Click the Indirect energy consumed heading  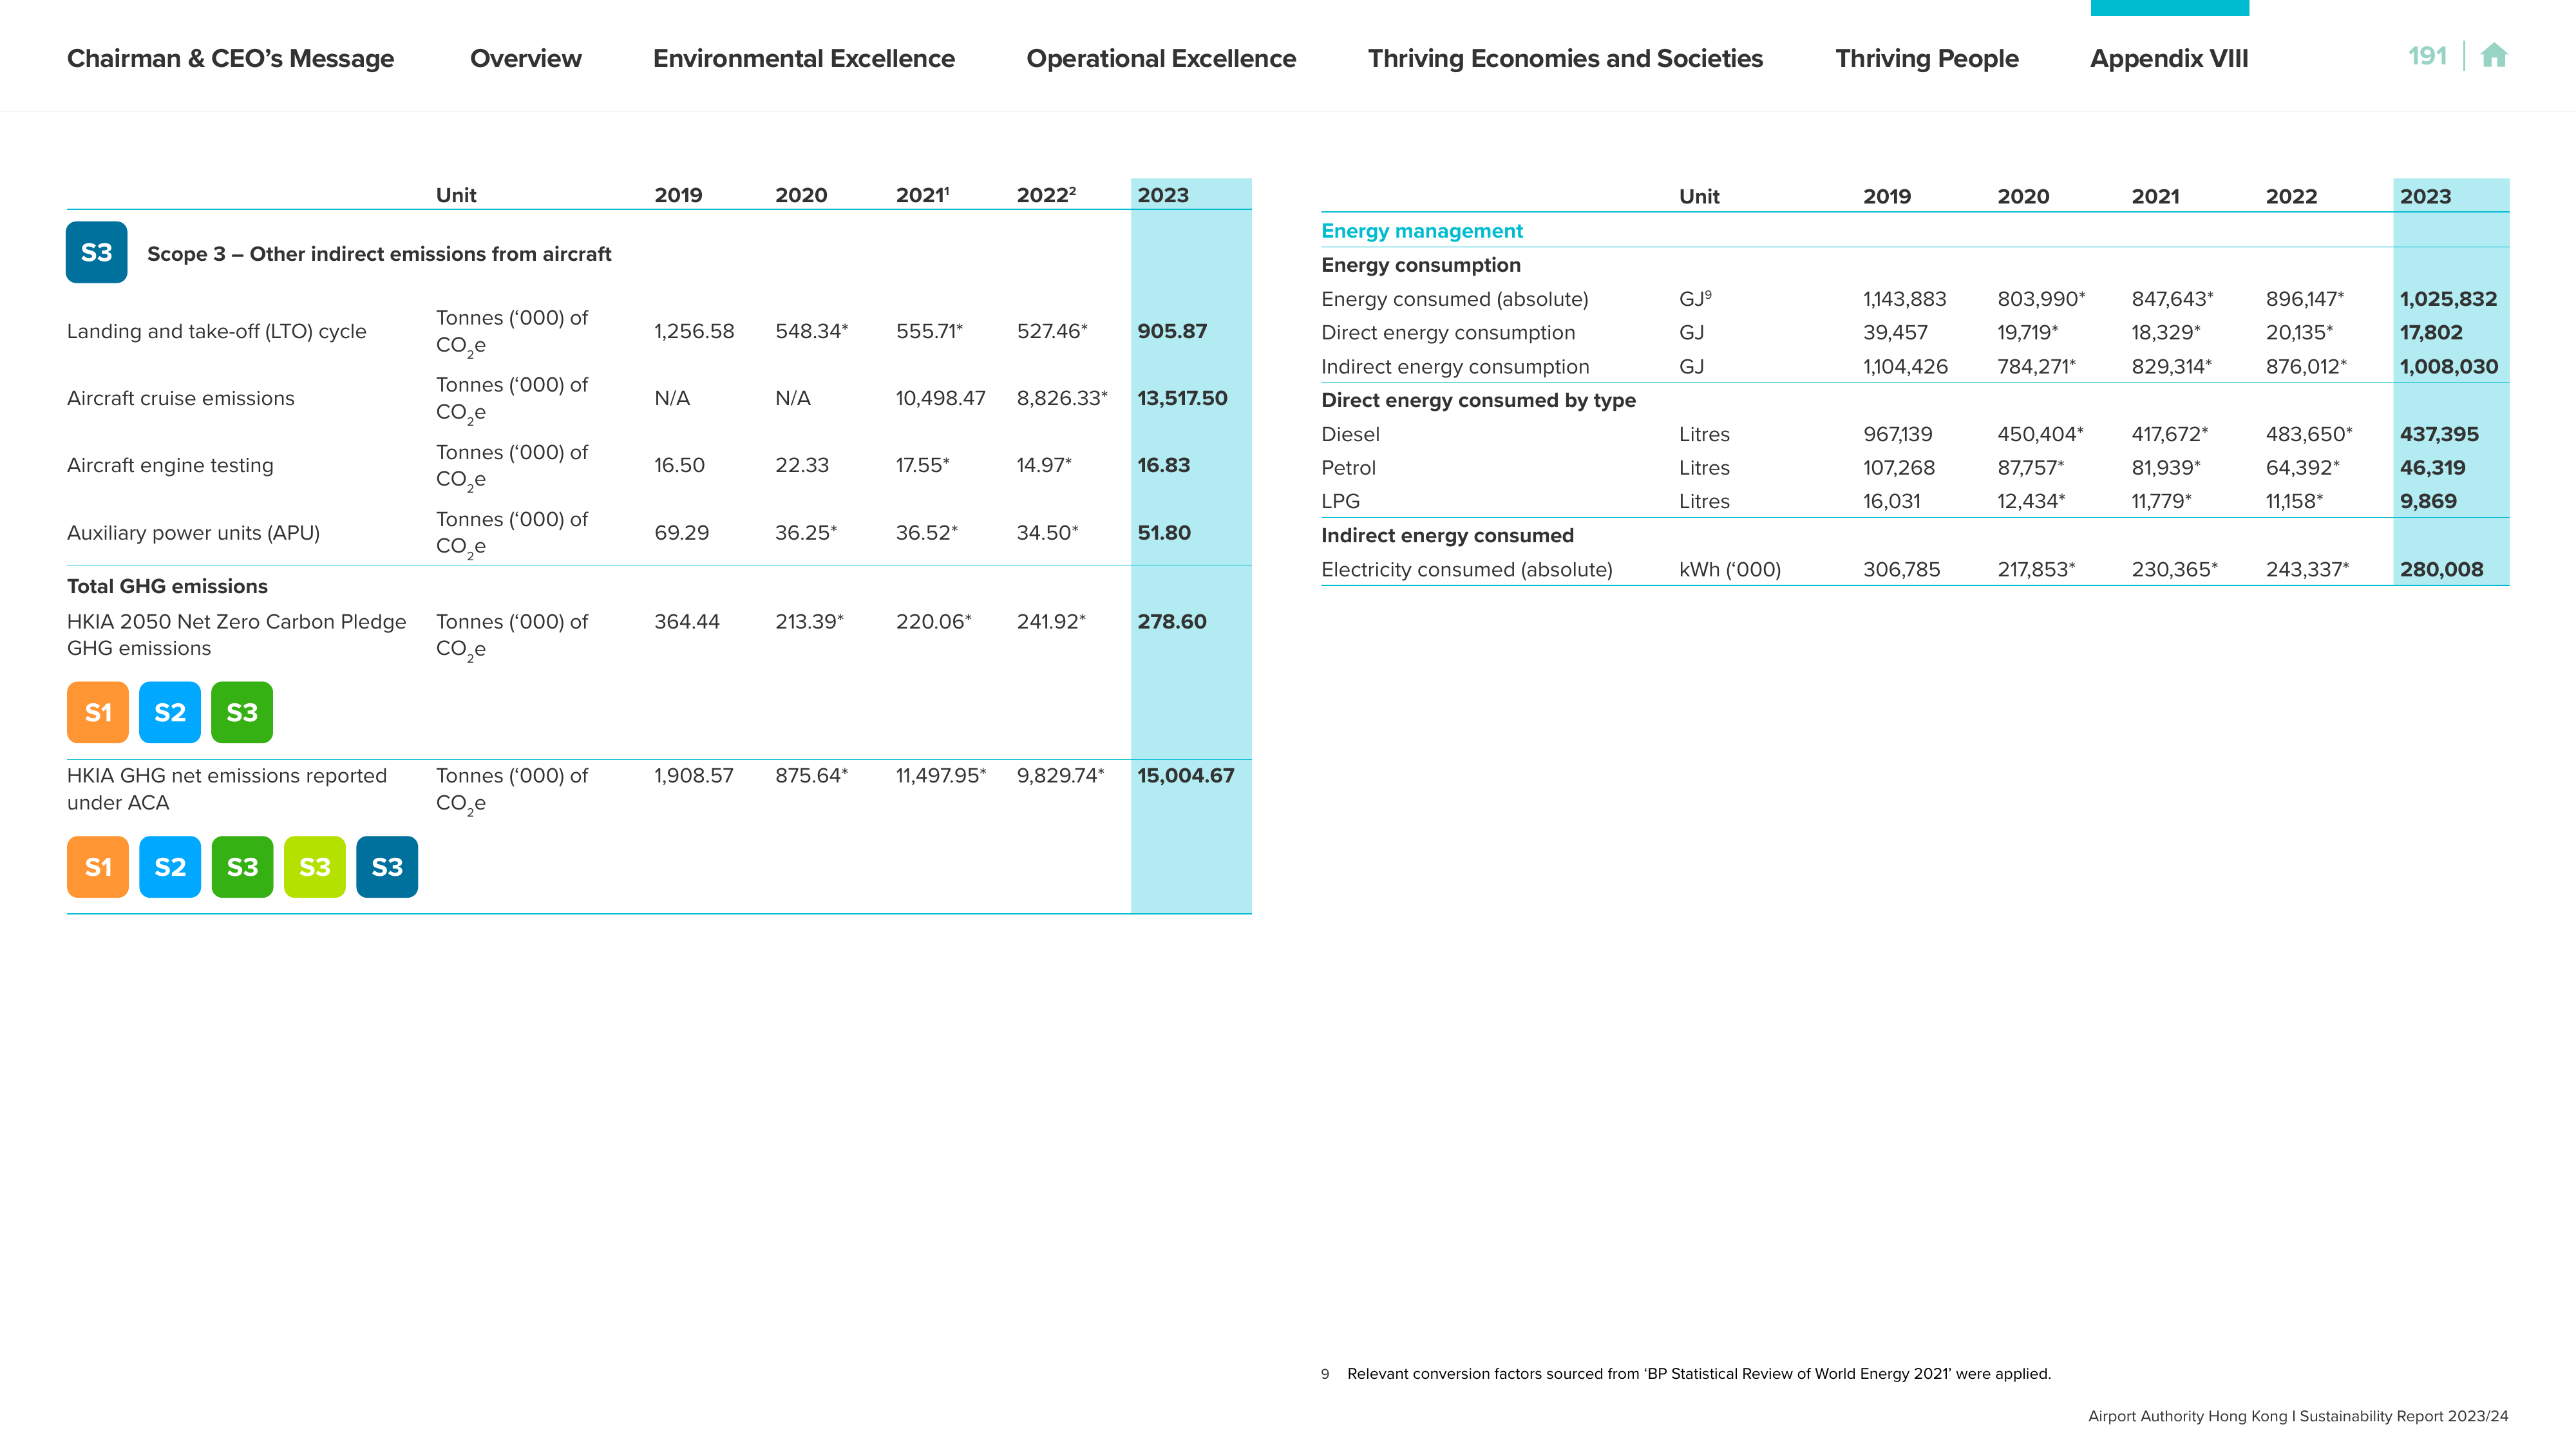pyautogui.click(x=1447, y=536)
